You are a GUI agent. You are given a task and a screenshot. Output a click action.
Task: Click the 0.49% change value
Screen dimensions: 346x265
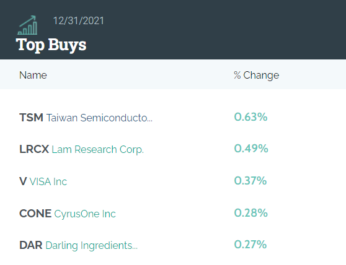[251, 148]
